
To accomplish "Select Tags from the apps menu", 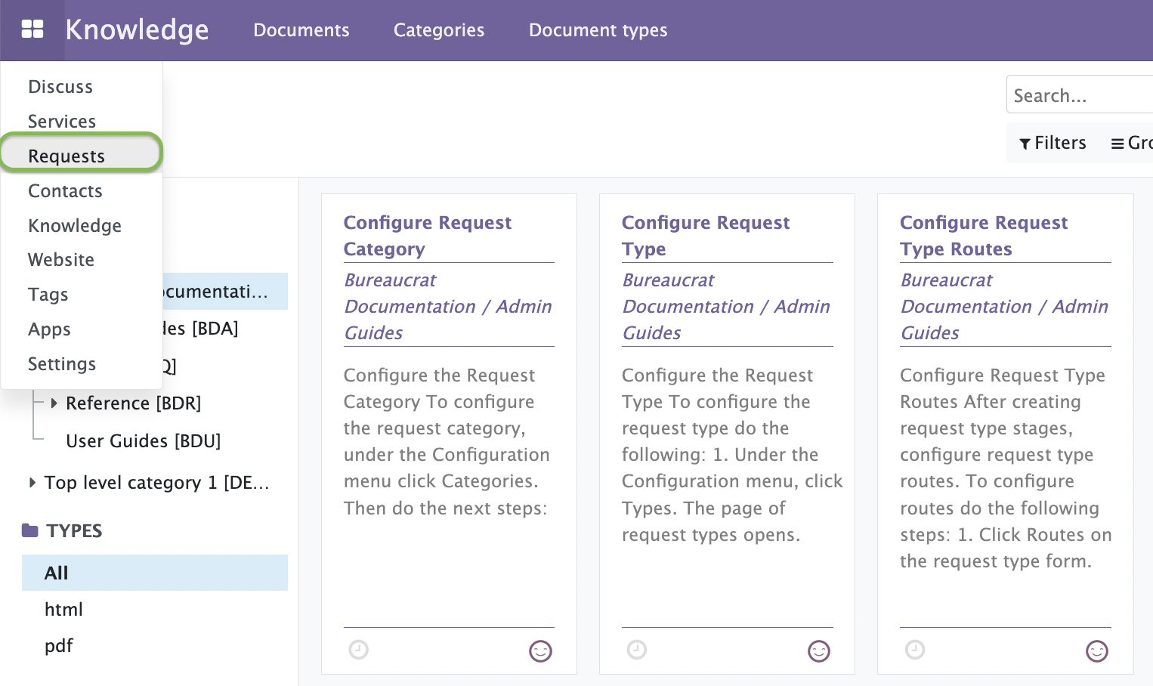I will (x=82, y=295).
